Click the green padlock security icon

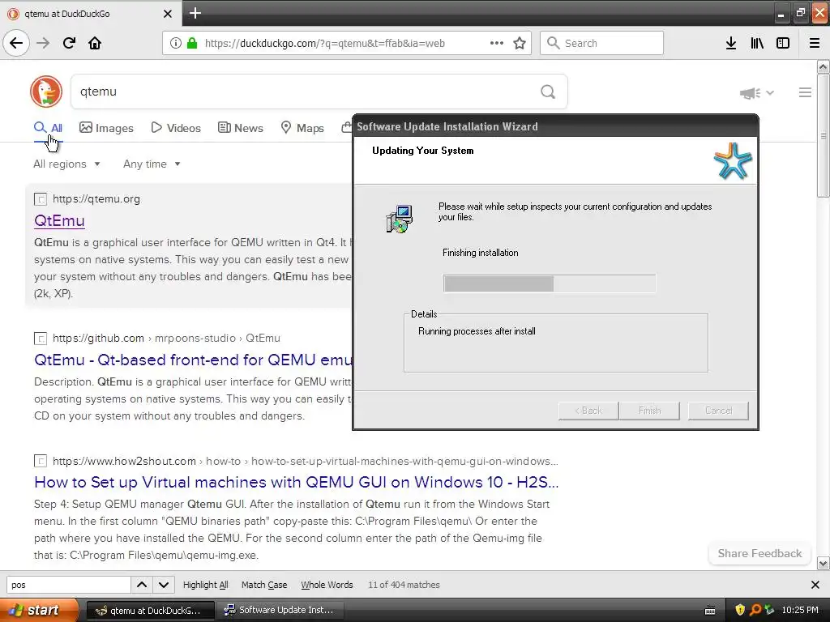(192, 44)
